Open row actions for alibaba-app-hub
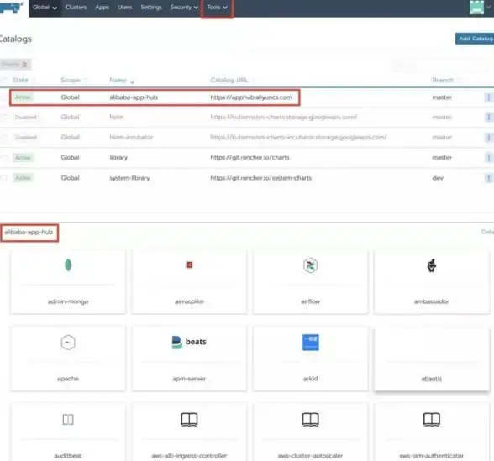The height and width of the screenshot is (461, 494). 488,97
